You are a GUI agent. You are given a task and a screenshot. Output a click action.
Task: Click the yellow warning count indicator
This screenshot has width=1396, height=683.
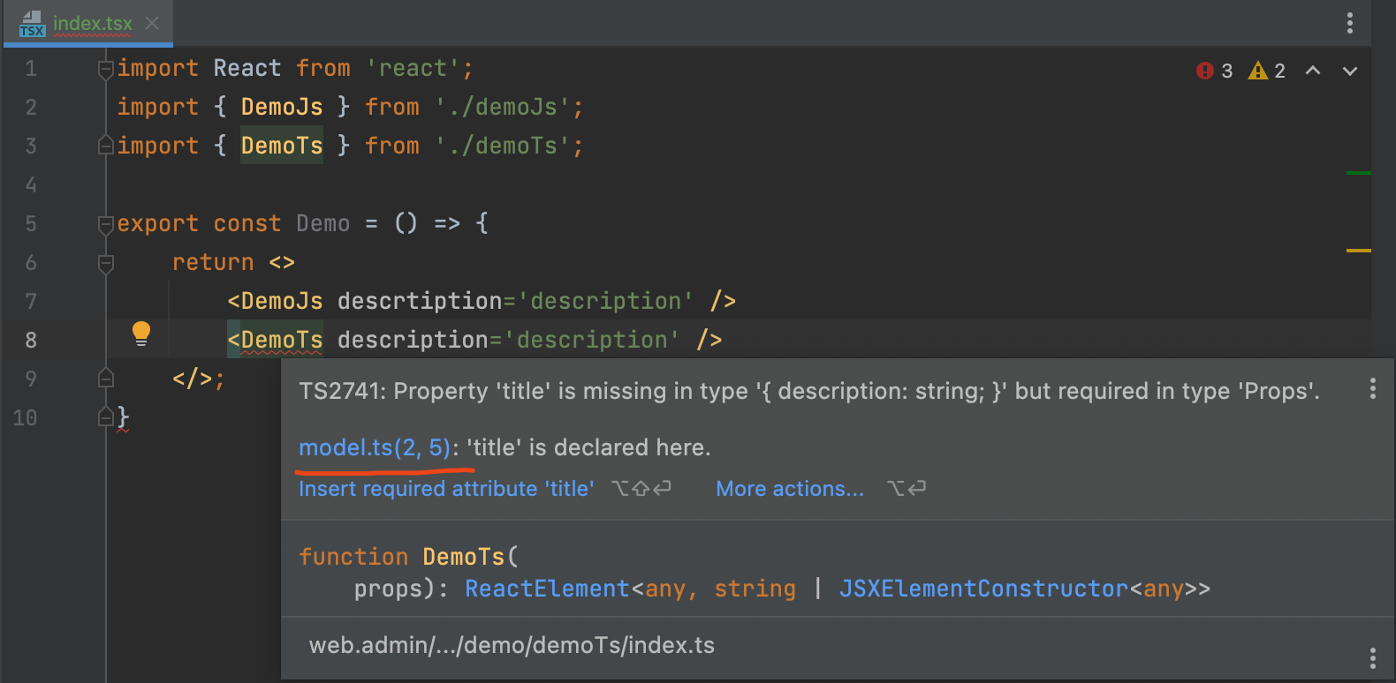[x=1266, y=71]
